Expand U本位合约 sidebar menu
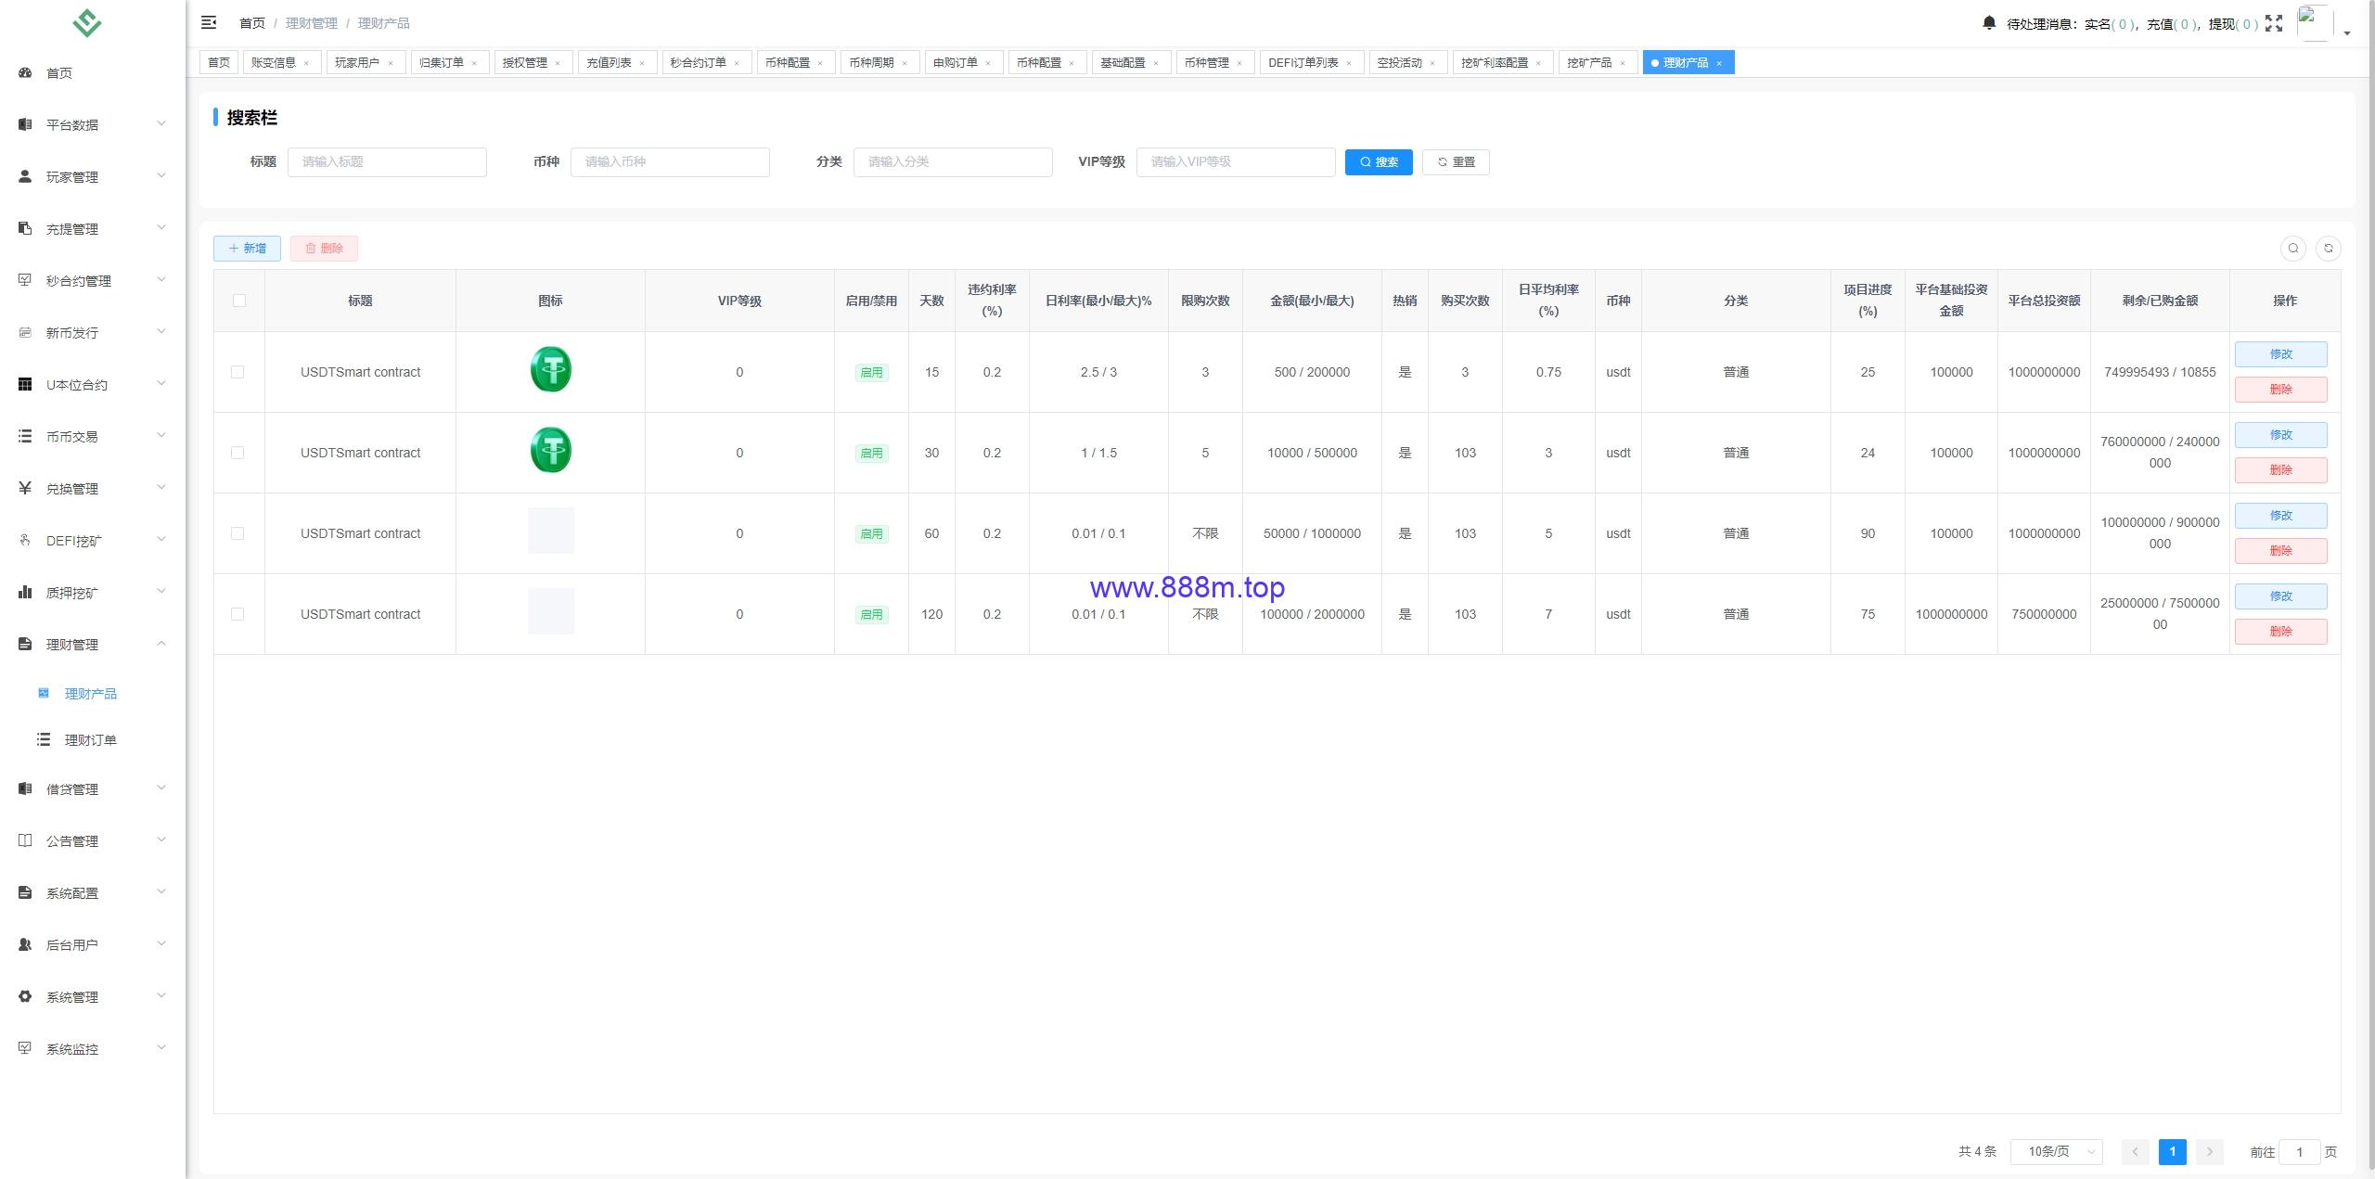The height and width of the screenshot is (1179, 2375). click(93, 384)
